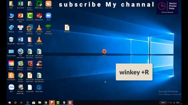Viewport: 188px width, 105px height.
Task: Select the Camtasia 9 desktop shortcut
Action: 30,17
